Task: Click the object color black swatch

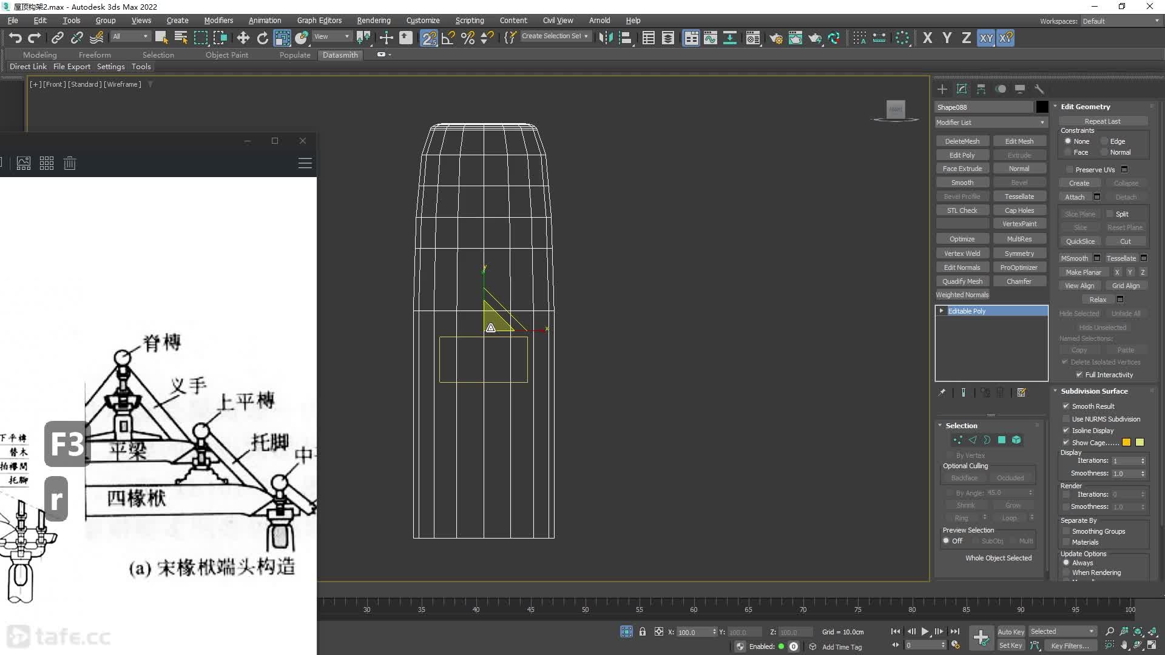Action: tap(1042, 107)
